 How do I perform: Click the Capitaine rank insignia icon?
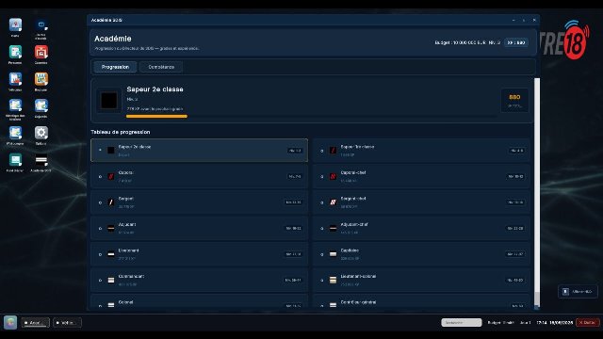coord(333,254)
